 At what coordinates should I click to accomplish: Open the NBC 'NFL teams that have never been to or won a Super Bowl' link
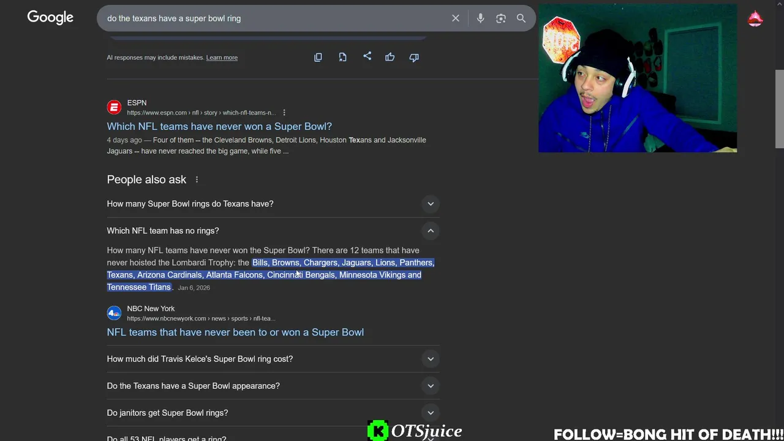(x=235, y=332)
